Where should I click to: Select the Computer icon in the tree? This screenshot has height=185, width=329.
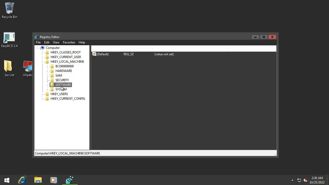click(43, 48)
